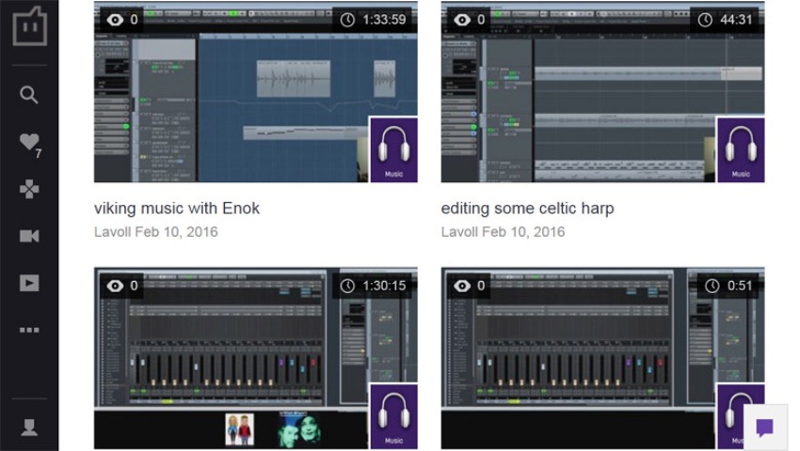The height and width of the screenshot is (451, 800).
Task: Browse games using the gamepad icon
Action: [29, 189]
